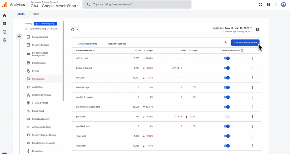The height and width of the screenshot is (154, 290).
Task: Open the Home icon in left rail
Action: (5, 16)
